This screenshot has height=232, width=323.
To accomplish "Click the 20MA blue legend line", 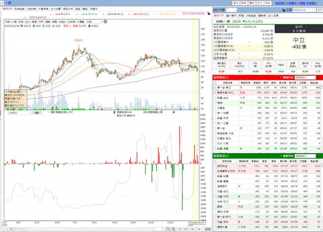I will click(x=113, y=14).
